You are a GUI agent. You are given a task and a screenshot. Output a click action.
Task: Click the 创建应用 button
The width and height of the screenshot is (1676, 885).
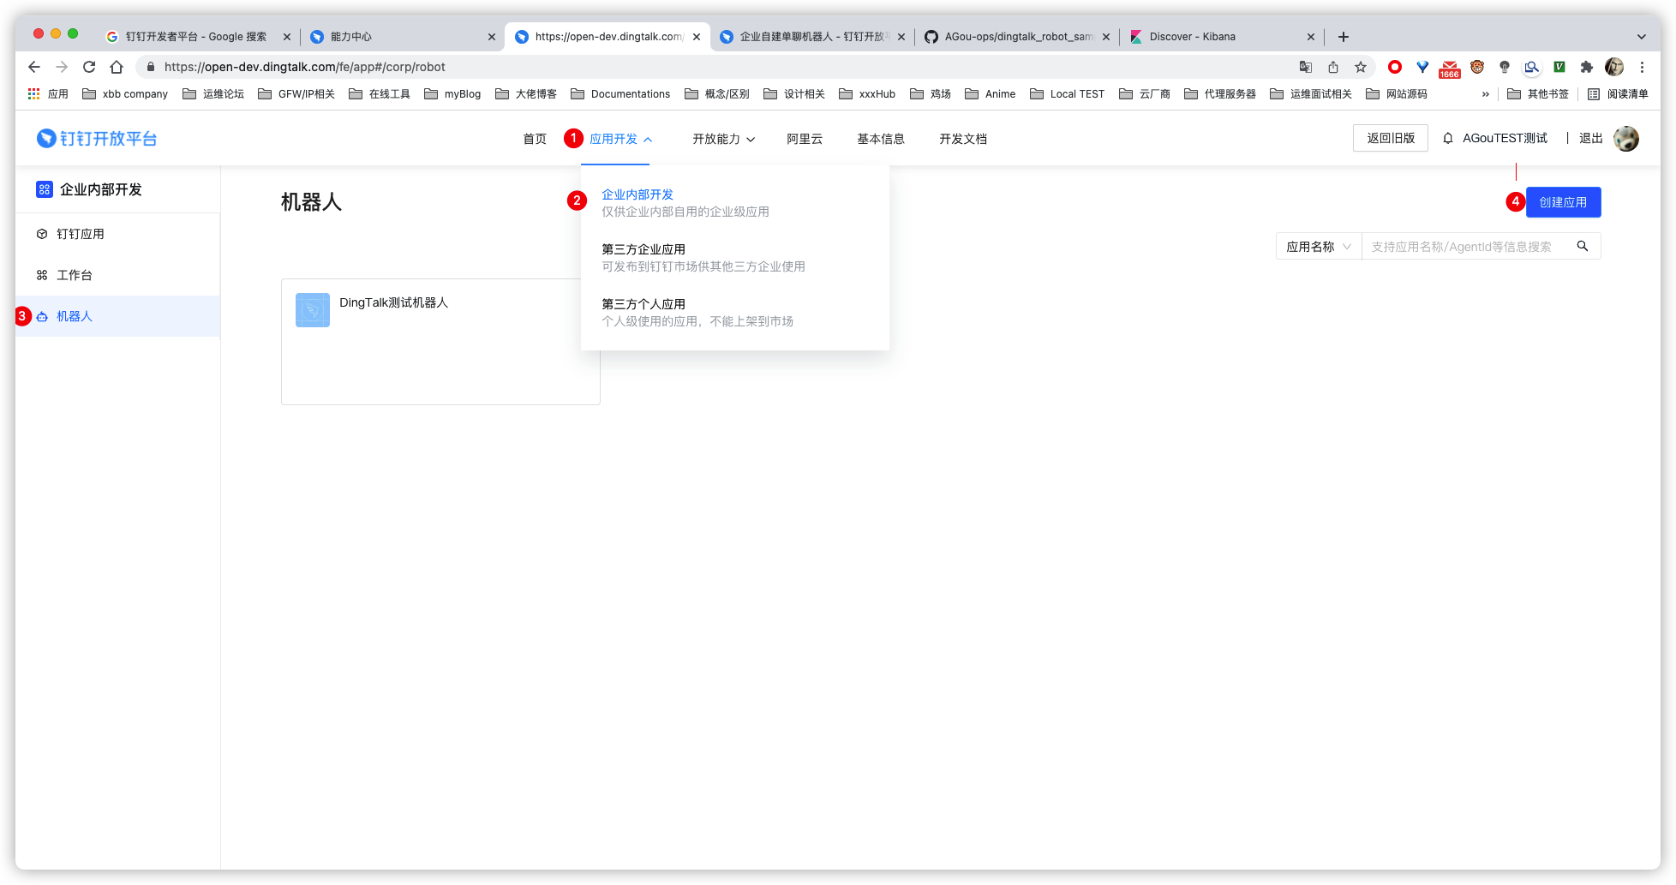pyautogui.click(x=1563, y=202)
